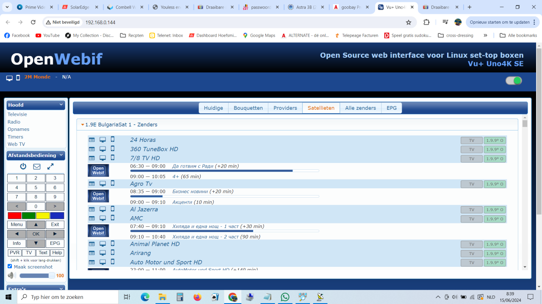Open the Timers link in Hoofd menu

click(15, 137)
